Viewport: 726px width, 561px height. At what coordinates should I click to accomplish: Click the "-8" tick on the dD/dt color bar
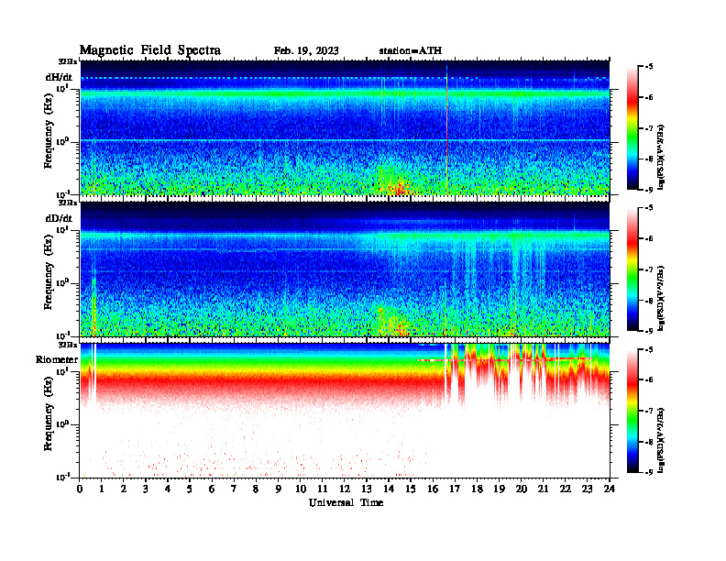pos(649,301)
